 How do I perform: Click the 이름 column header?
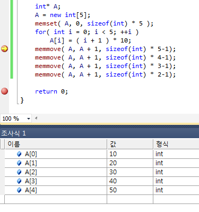(56, 144)
